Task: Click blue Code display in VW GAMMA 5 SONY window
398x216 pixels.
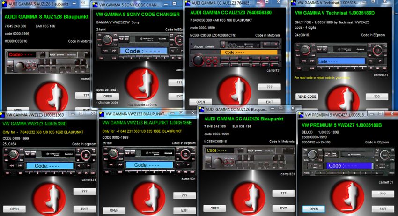Action: [144, 51]
